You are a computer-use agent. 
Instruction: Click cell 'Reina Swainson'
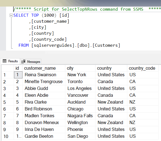pyautogui.click(x=44, y=75)
